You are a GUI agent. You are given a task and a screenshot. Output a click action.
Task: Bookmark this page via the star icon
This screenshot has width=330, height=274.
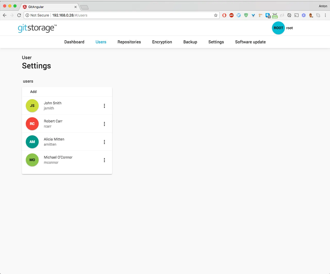click(x=216, y=15)
